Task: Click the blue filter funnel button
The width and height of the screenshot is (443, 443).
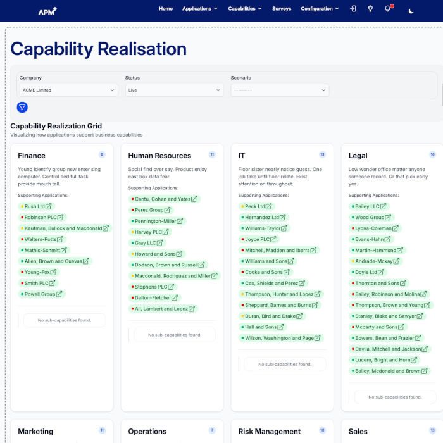Action: click(22, 108)
